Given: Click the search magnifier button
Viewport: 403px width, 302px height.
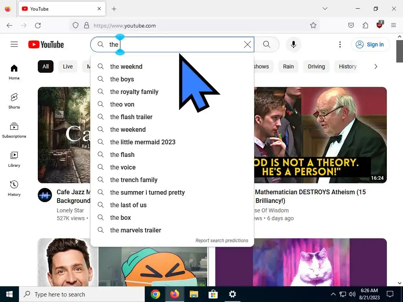Looking at the screenshot, I should coord(267,44).
